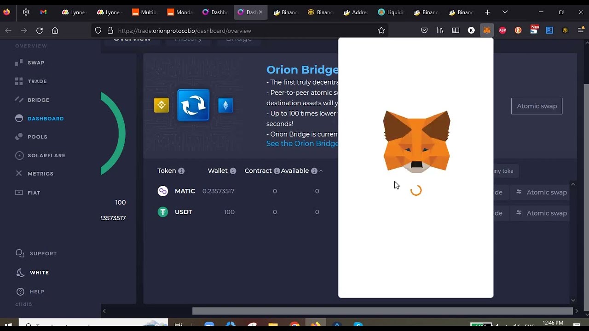Screen dimensions: 589x331
Task: Click the outlined Atomic swap button
Action: 537,106
